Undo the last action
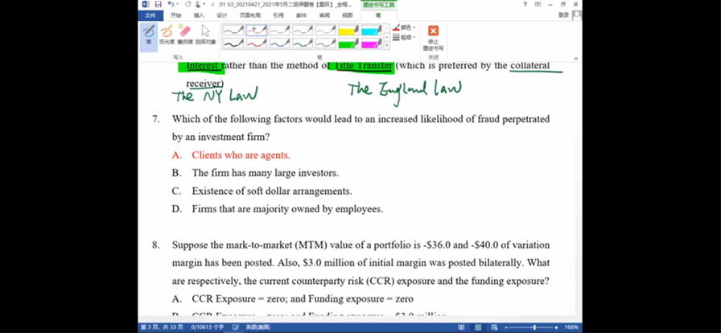 click(x=171, y=4)
